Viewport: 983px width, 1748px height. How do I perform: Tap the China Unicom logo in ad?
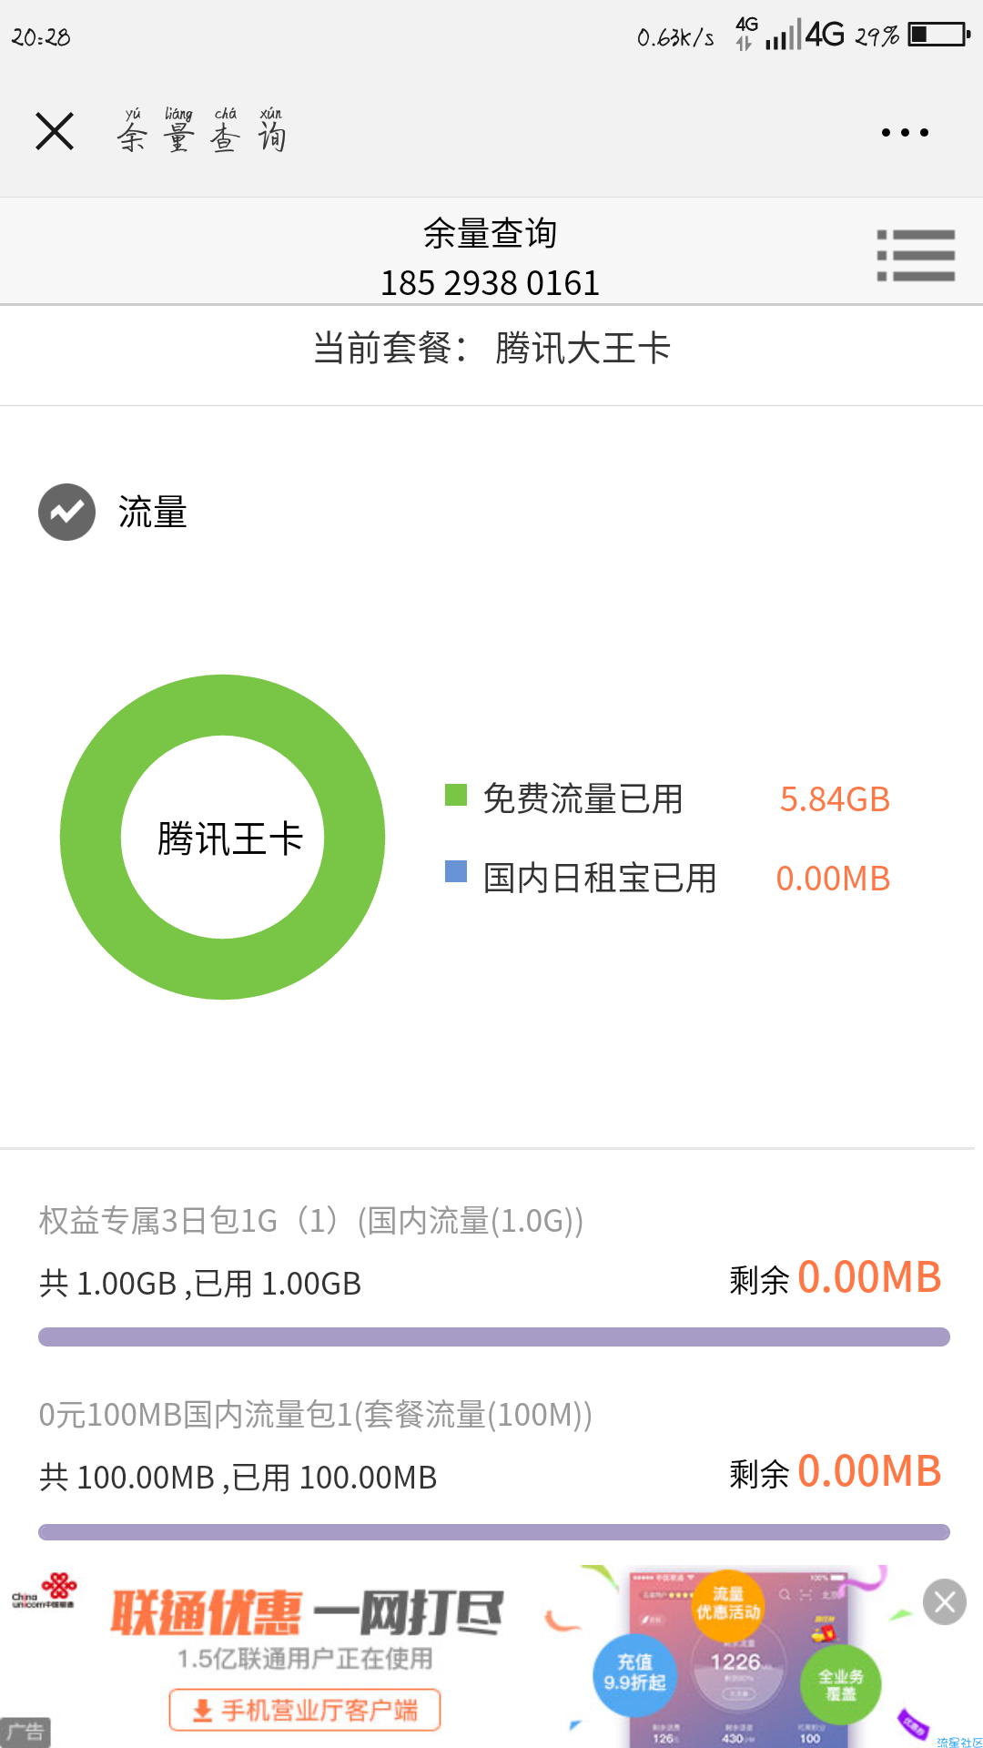pos(44,1591)
